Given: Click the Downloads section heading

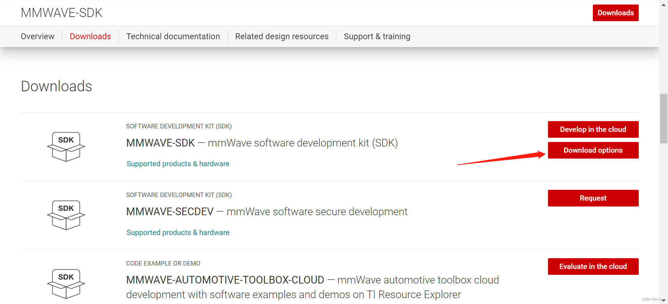Looking at the screenshot, I should tap(57, 86).
